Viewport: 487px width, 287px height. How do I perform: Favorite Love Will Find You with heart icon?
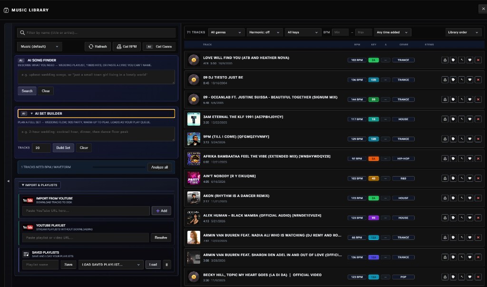(469, 60)
